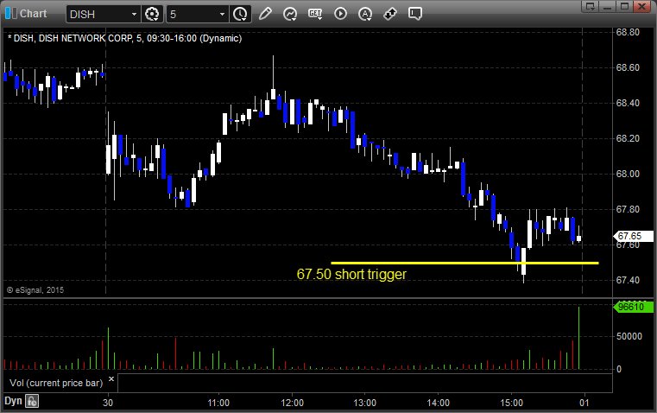Expand the DISH symbol dropdown arrow
Image resolution: width=657 pixels, height=413 pixels.
click(134, 14)
